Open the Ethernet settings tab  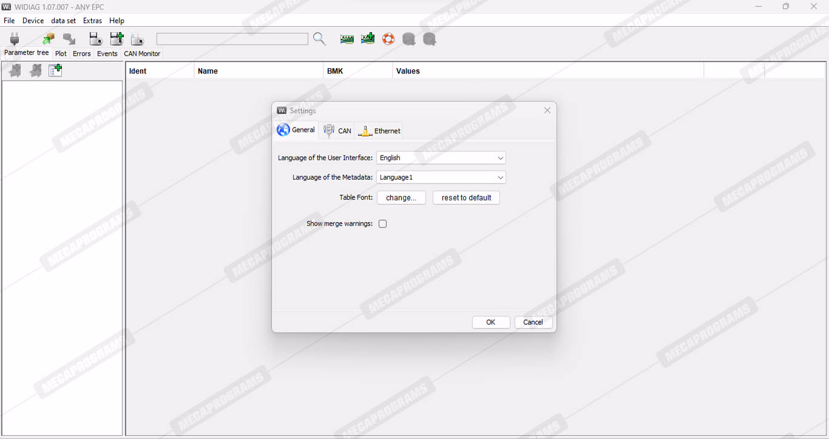[379, 131]
